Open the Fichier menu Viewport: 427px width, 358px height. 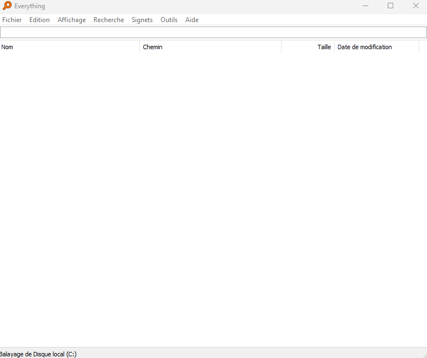coord(12,20)
